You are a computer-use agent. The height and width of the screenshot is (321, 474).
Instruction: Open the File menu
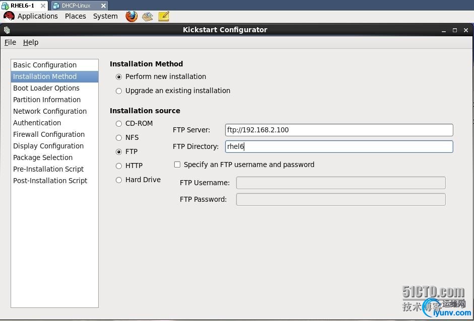click(x=10, y=42)
